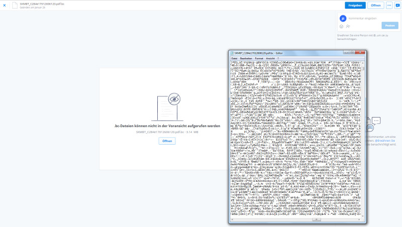402x227 pixels.
Task: Open the three-dots more options menu
Action: (389, 5)
